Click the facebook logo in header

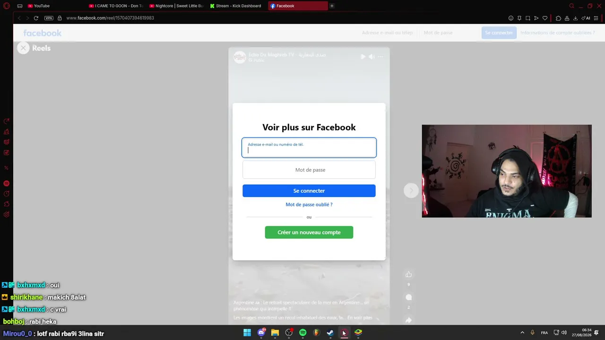pos(43,33)
